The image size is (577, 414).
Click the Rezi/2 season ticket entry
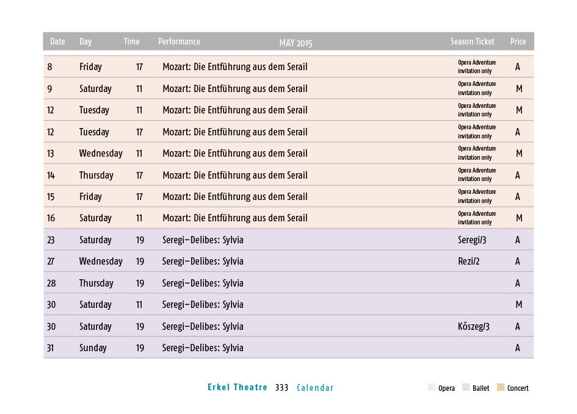click(469, 262)
